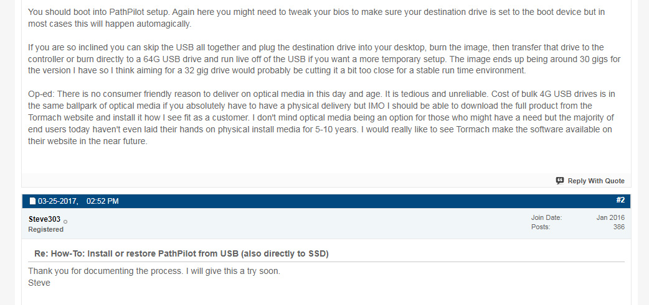Click the Join Date label

pos(547,217)
